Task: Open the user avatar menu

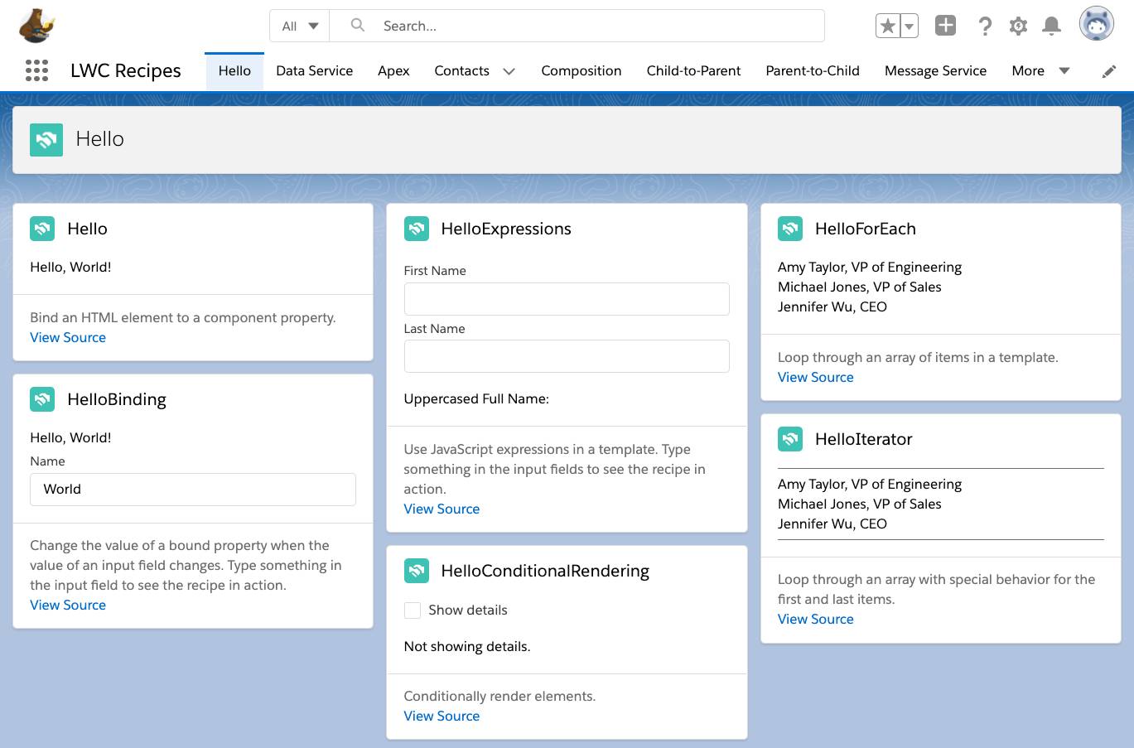Action: pyautogui.click(x=1095, y=23)
